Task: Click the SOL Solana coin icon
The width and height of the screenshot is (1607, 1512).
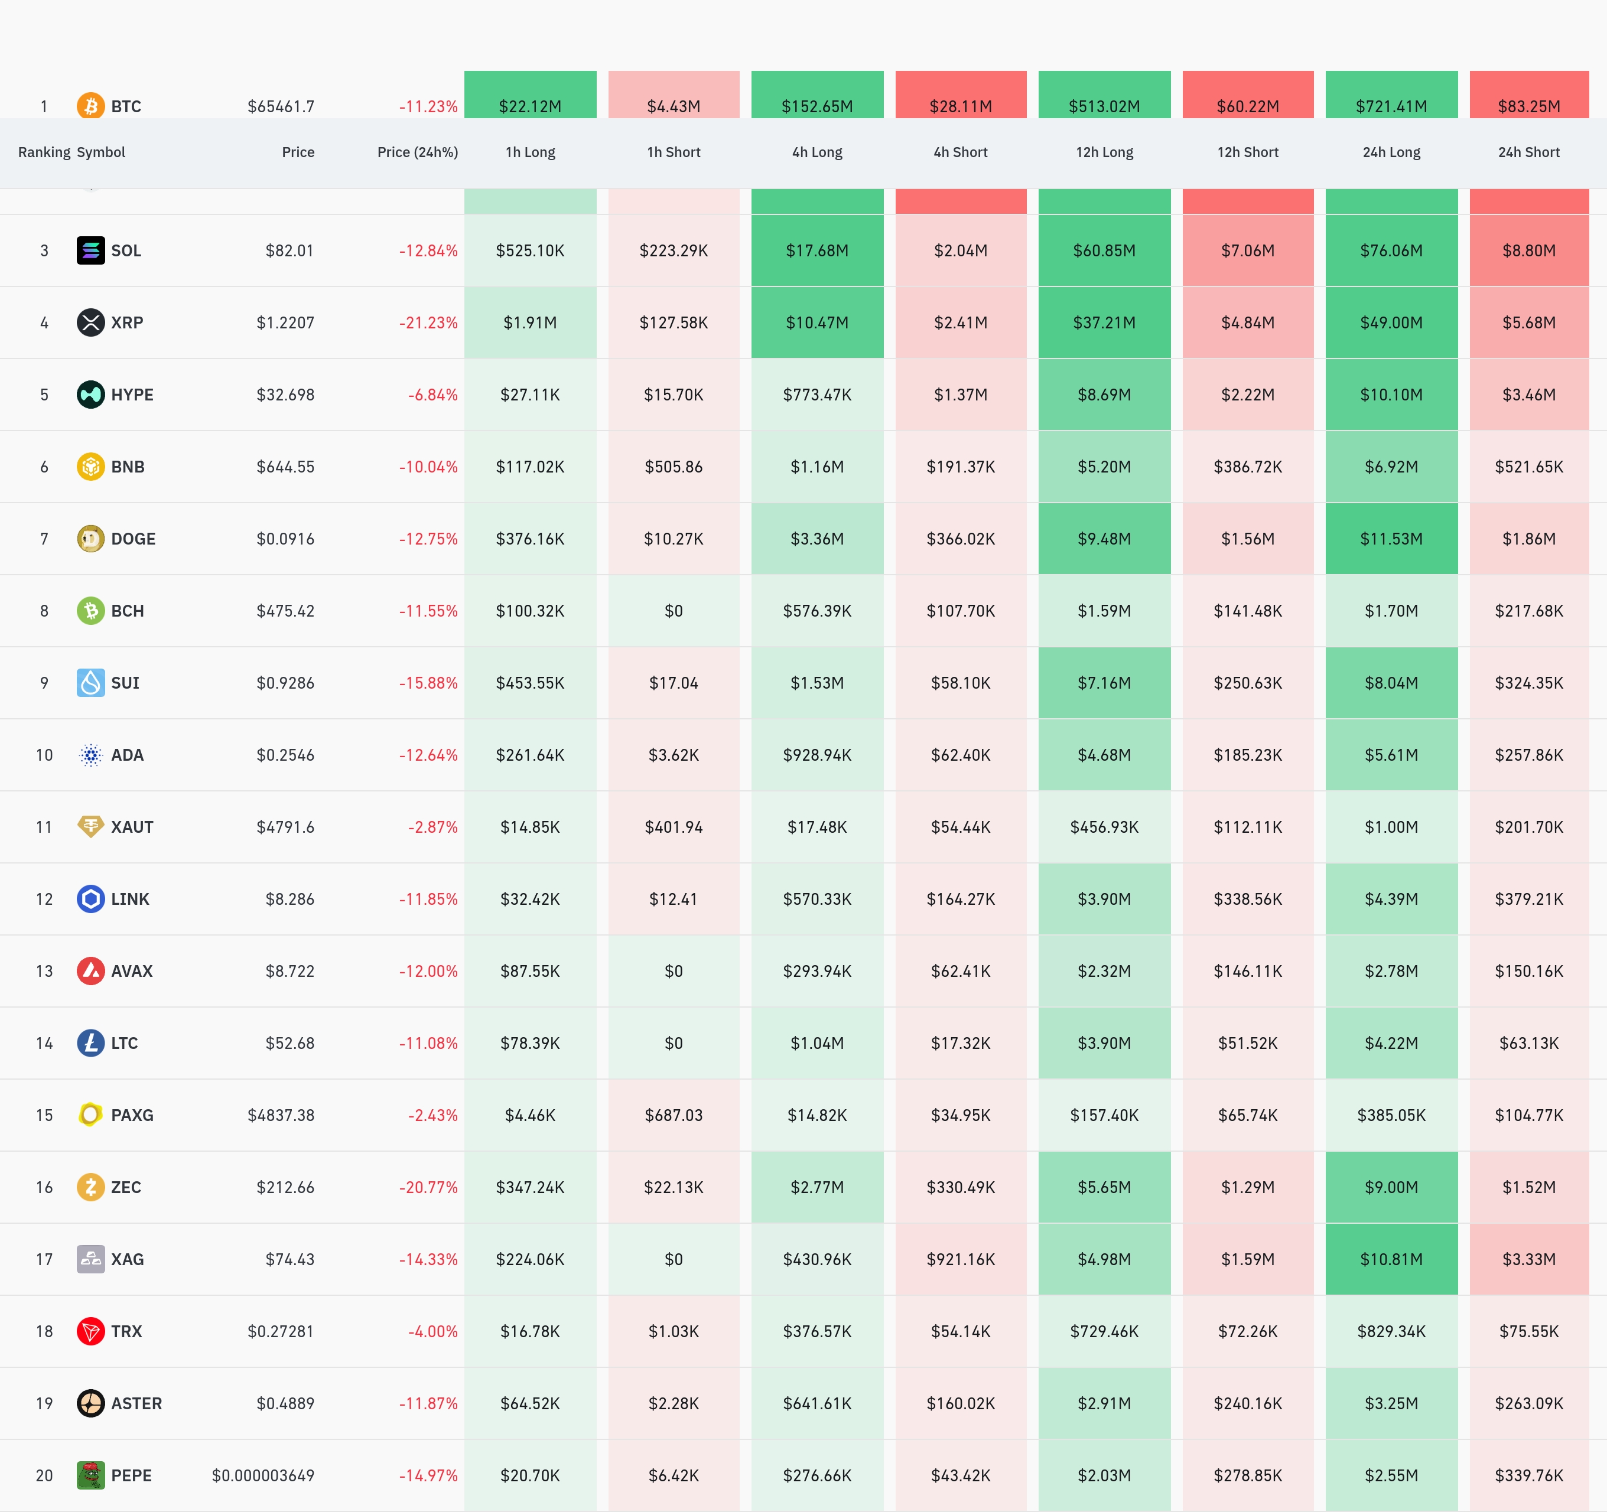Action: (x=90, y=250)
